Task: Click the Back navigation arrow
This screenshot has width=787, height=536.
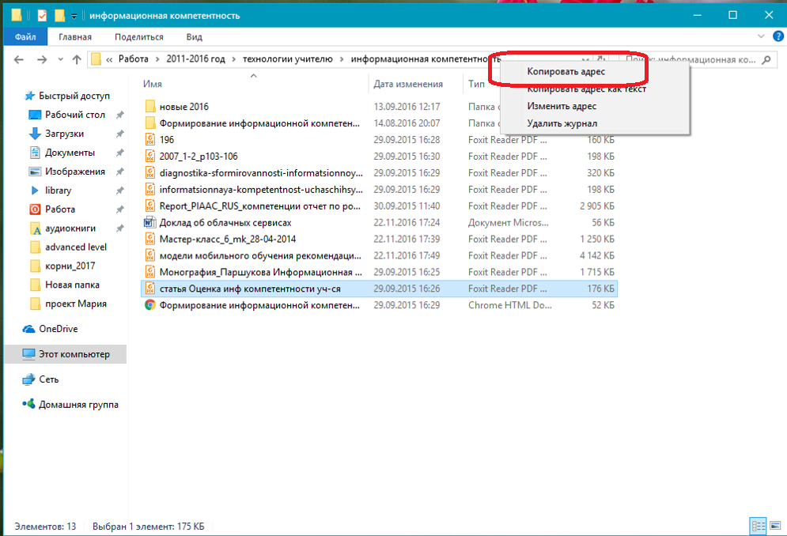Action: point(18,60)
